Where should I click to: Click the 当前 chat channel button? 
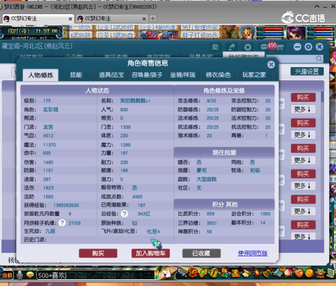click(7, 275)
